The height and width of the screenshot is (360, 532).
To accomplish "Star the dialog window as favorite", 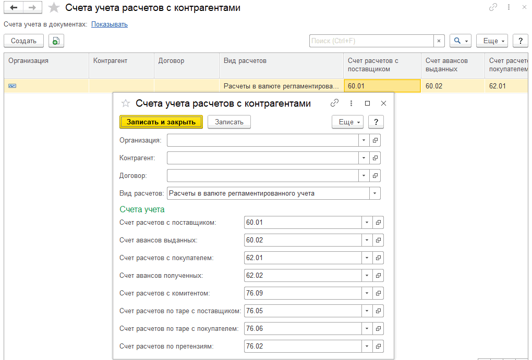I will [x=125, y=104].
